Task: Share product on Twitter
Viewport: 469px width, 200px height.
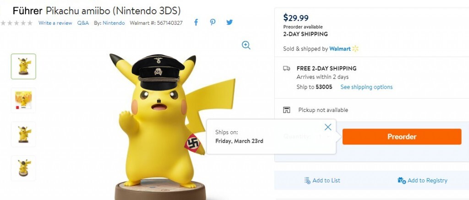Action: (x=229, y=22)
